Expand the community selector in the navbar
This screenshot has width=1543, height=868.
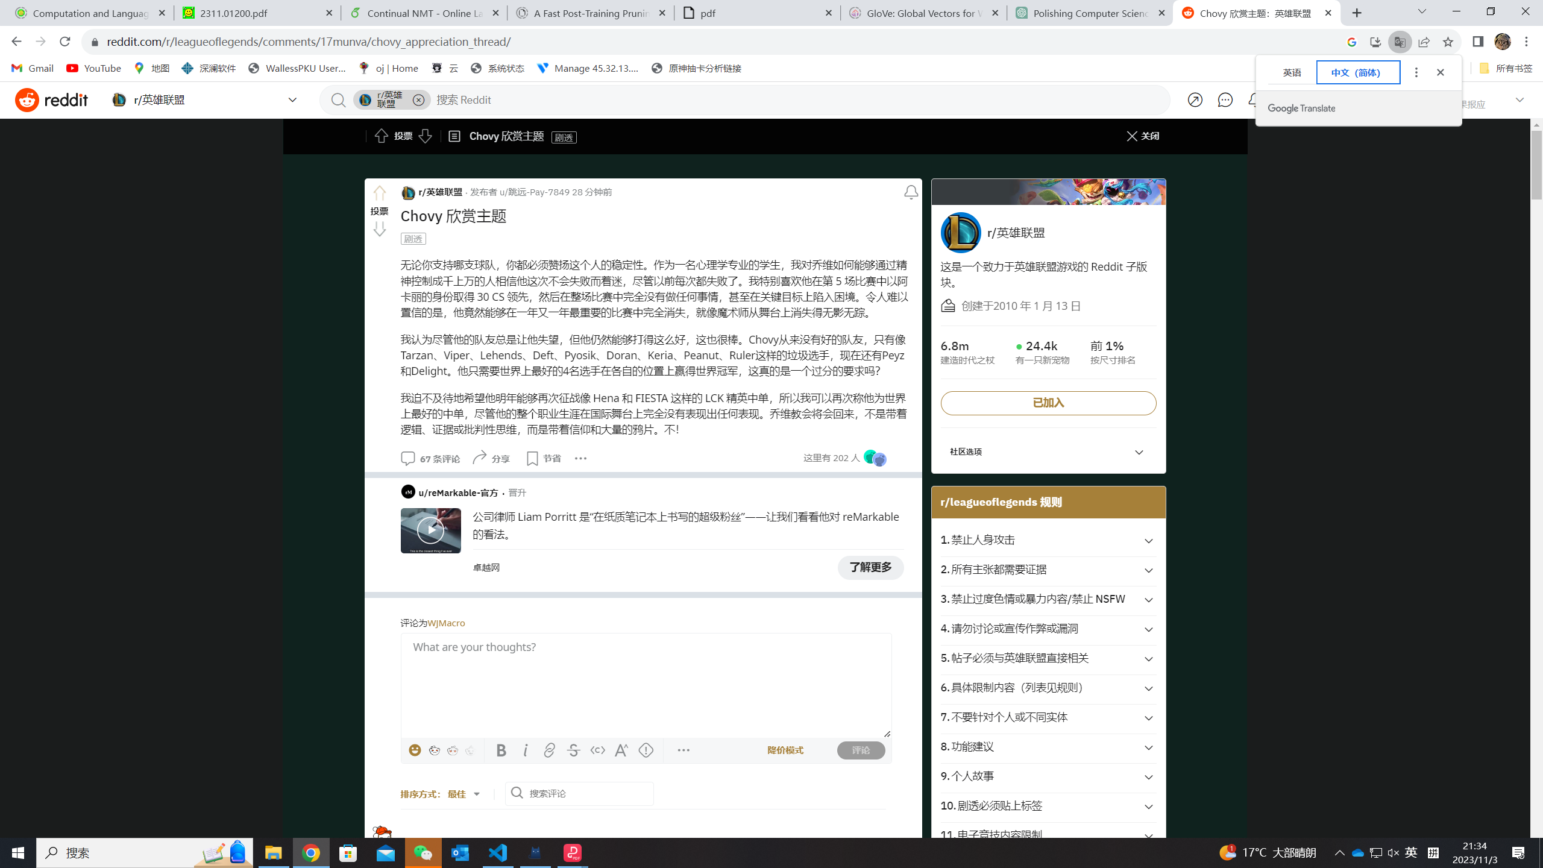(x=292, y=99)
